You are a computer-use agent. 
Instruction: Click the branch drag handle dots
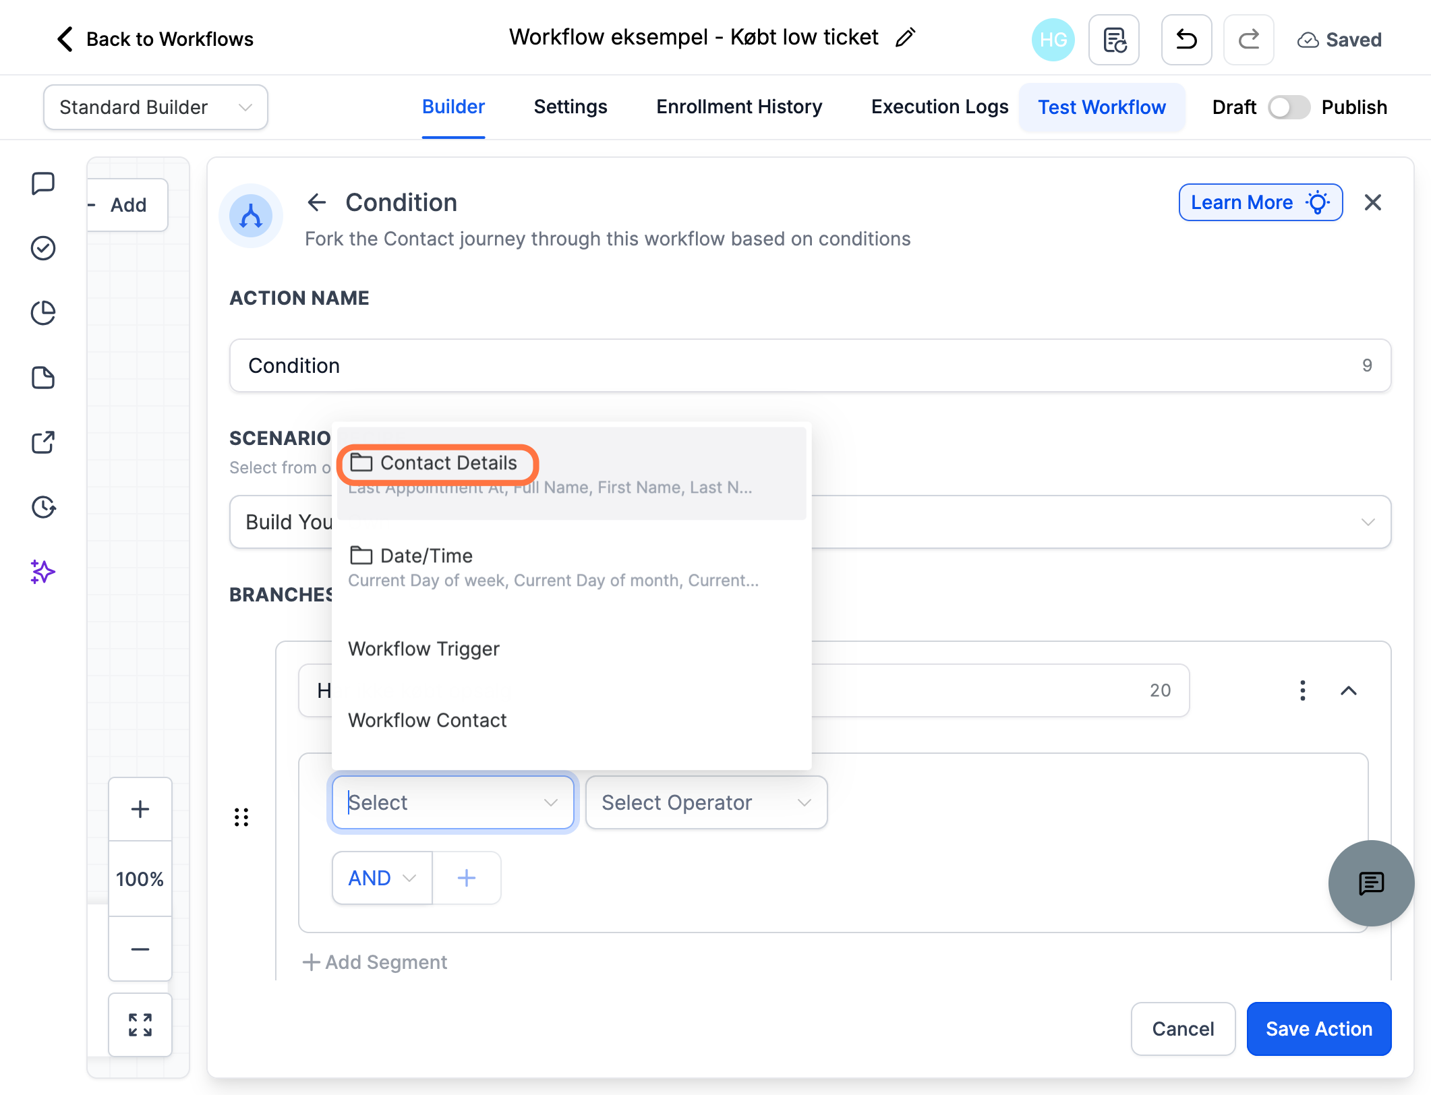[x=241, y=817]
